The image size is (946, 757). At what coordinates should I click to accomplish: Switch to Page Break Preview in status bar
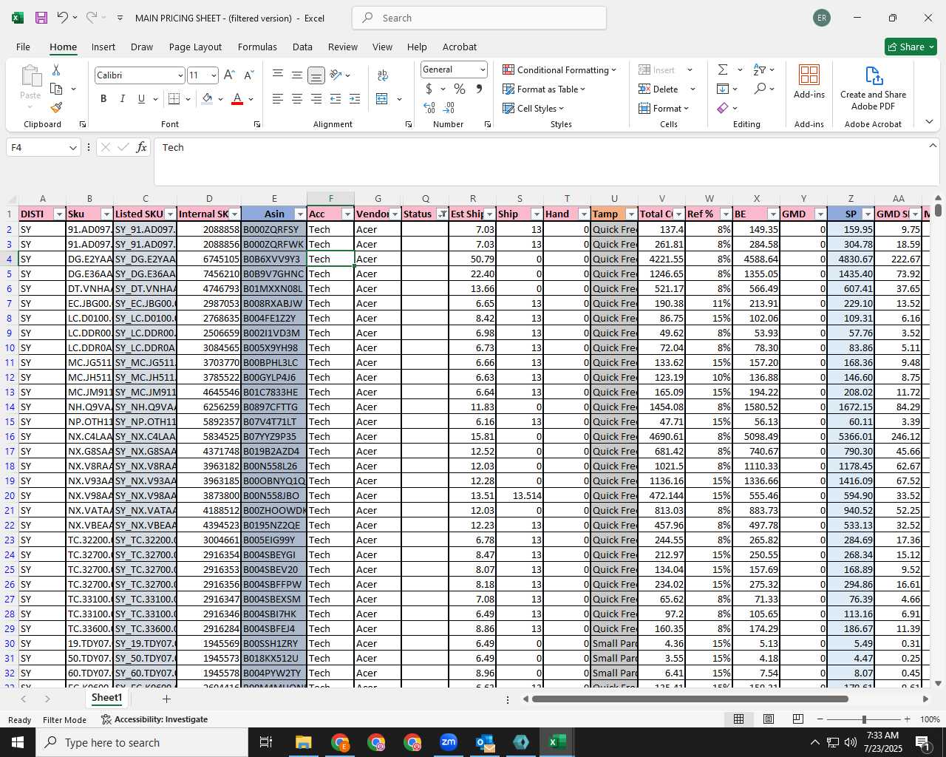tap(798, 719)
